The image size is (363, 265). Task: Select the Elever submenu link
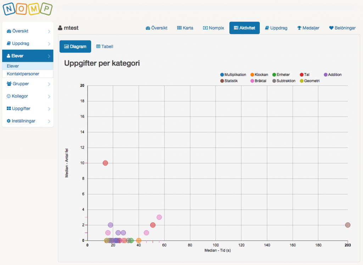coord(13,66)
